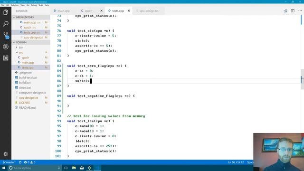Open problems via errors and warnings counter

coord(29,162)
